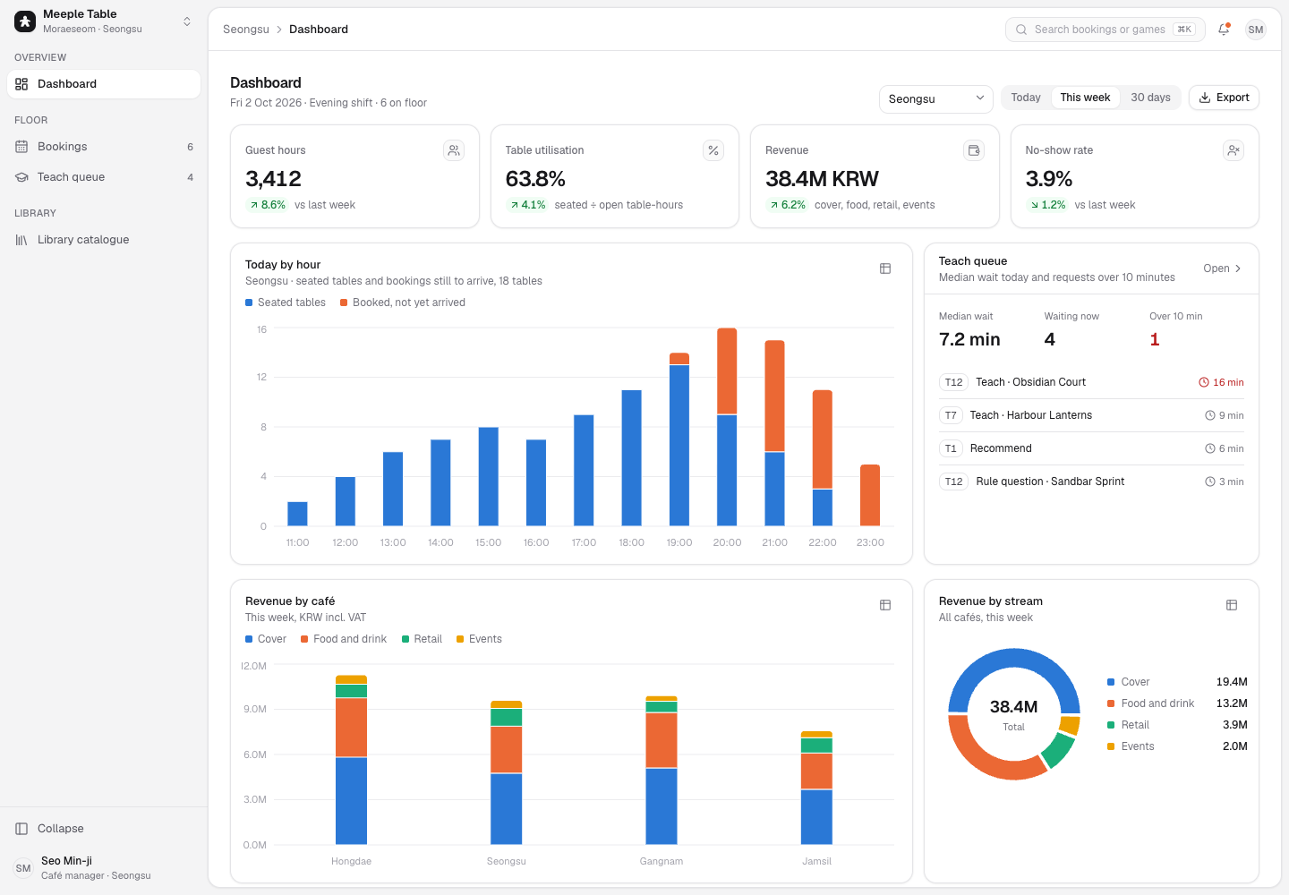This screenshot has height=895, width=1289.
Task: Click the Library catalogue books icon
Action: tap(21, 240)
